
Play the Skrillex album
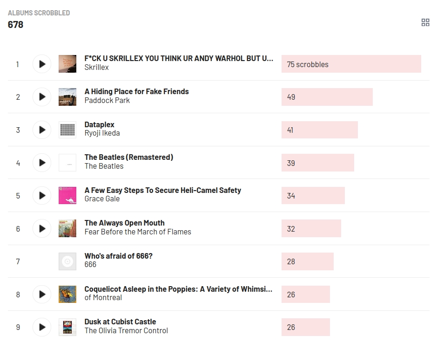[42, 64]
